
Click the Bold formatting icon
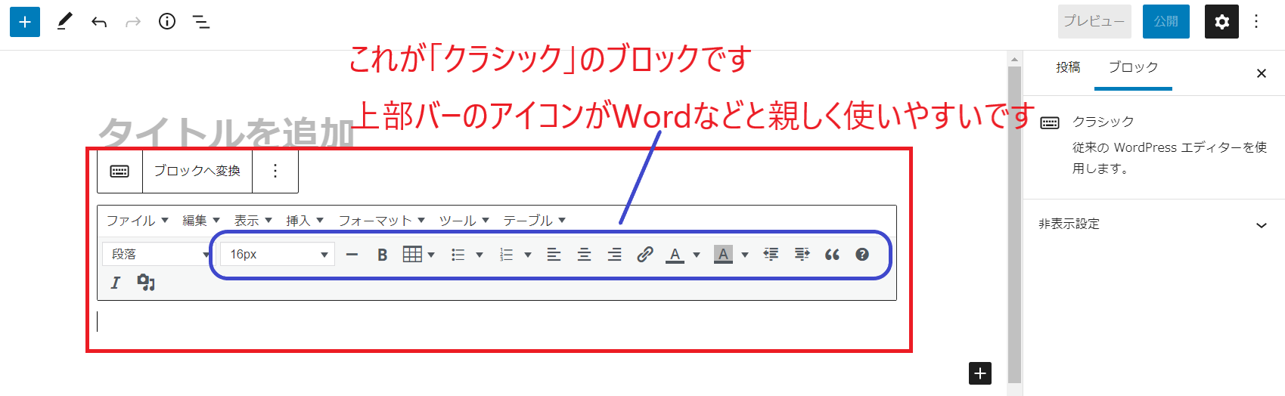click(382, 255)
